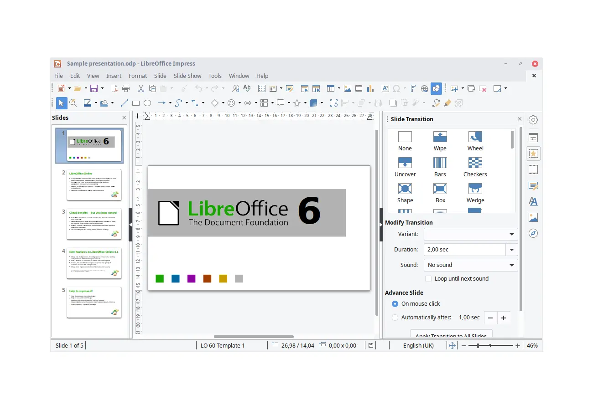The height and width of the screenshot is (410, 593).
Task: Open the Format menu
Action: pos(138,76)
